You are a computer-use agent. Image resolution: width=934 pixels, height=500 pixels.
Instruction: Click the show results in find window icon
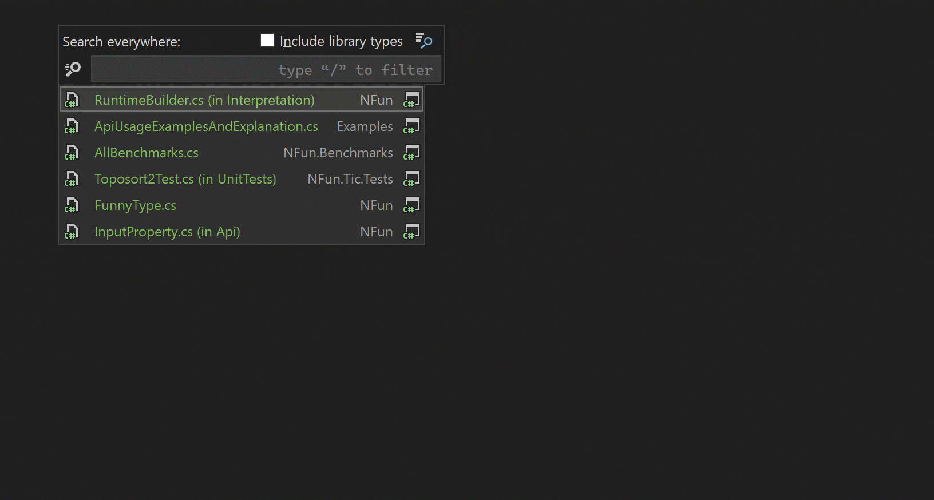tap(424, 40)
